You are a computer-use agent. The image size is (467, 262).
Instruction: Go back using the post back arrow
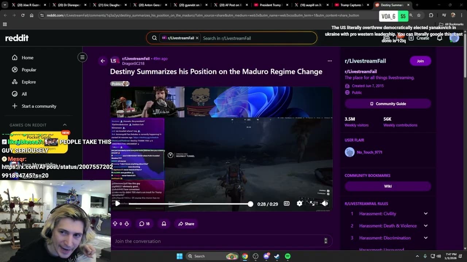tap(103, 61)
